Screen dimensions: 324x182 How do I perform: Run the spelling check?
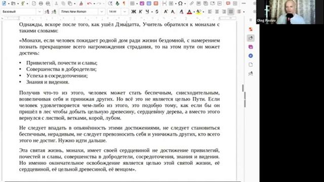pos(117,4)
